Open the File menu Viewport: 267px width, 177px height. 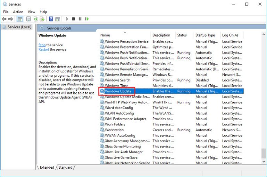click(x=6, y=12)
